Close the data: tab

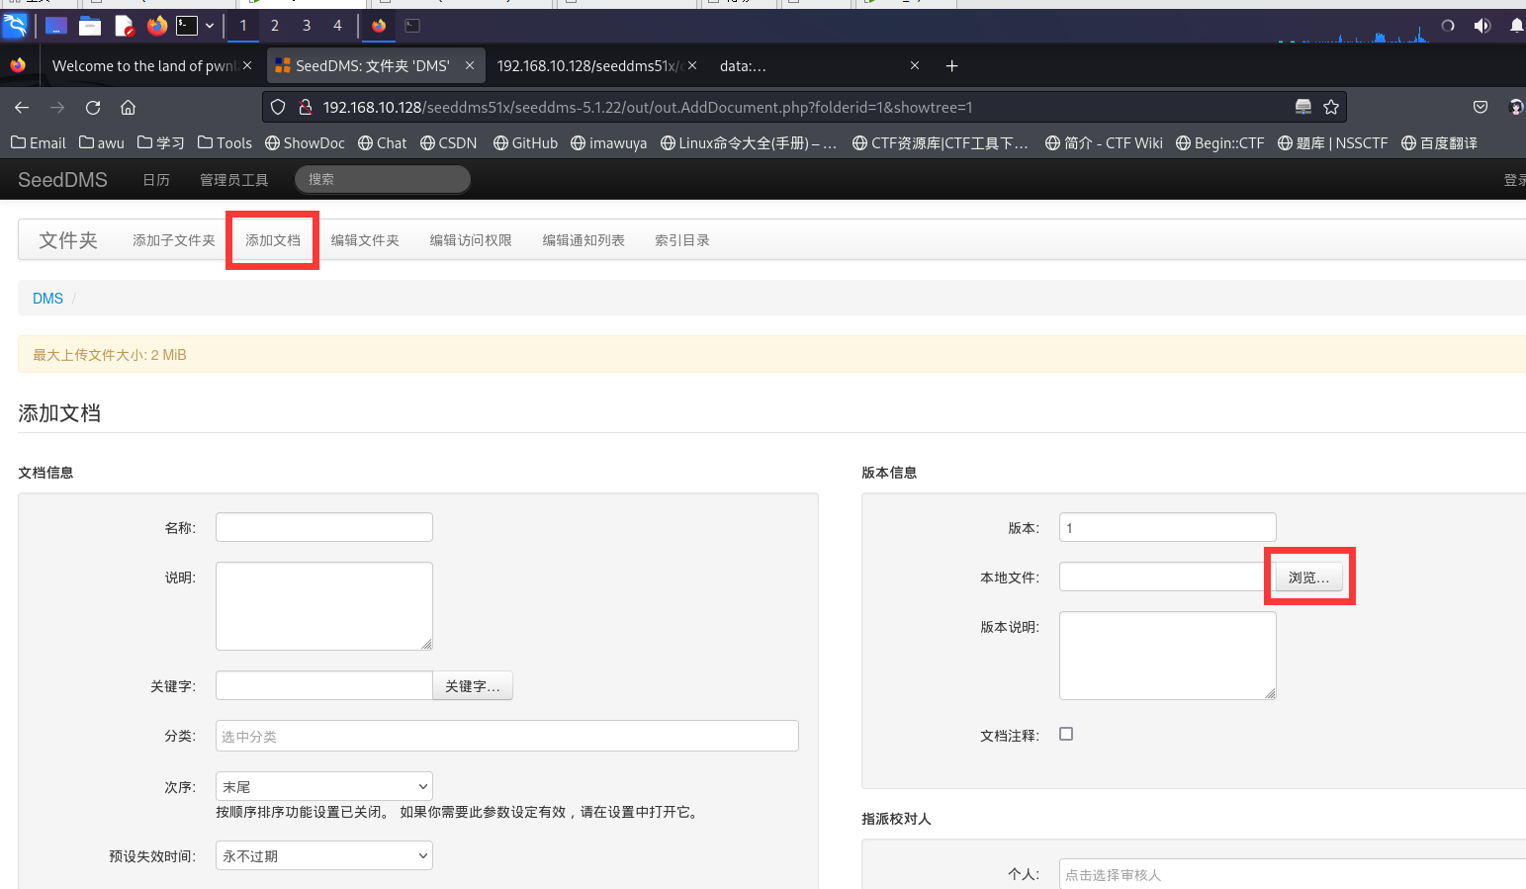click(915, 65)
